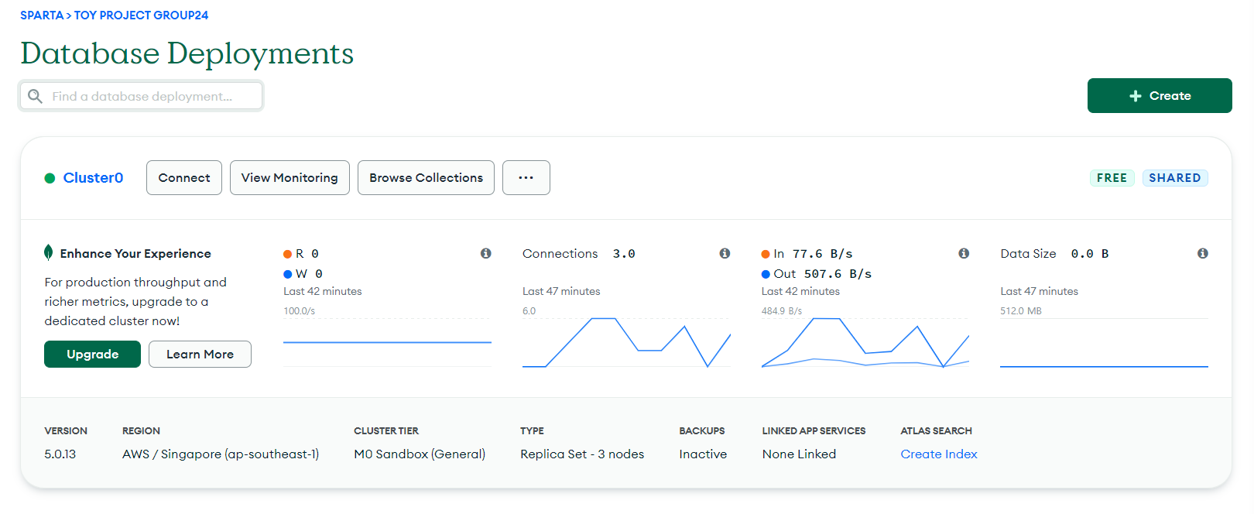Click AWS / Singapore (ap-southeast-1) region text
Screen dimensions: 1254x514
(x=221, y=454)
